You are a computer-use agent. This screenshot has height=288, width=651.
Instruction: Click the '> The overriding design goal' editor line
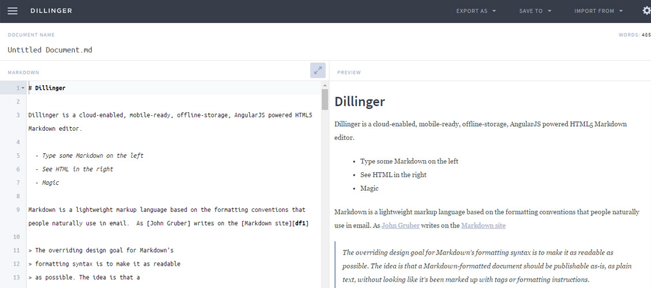[x=101, y=251]
